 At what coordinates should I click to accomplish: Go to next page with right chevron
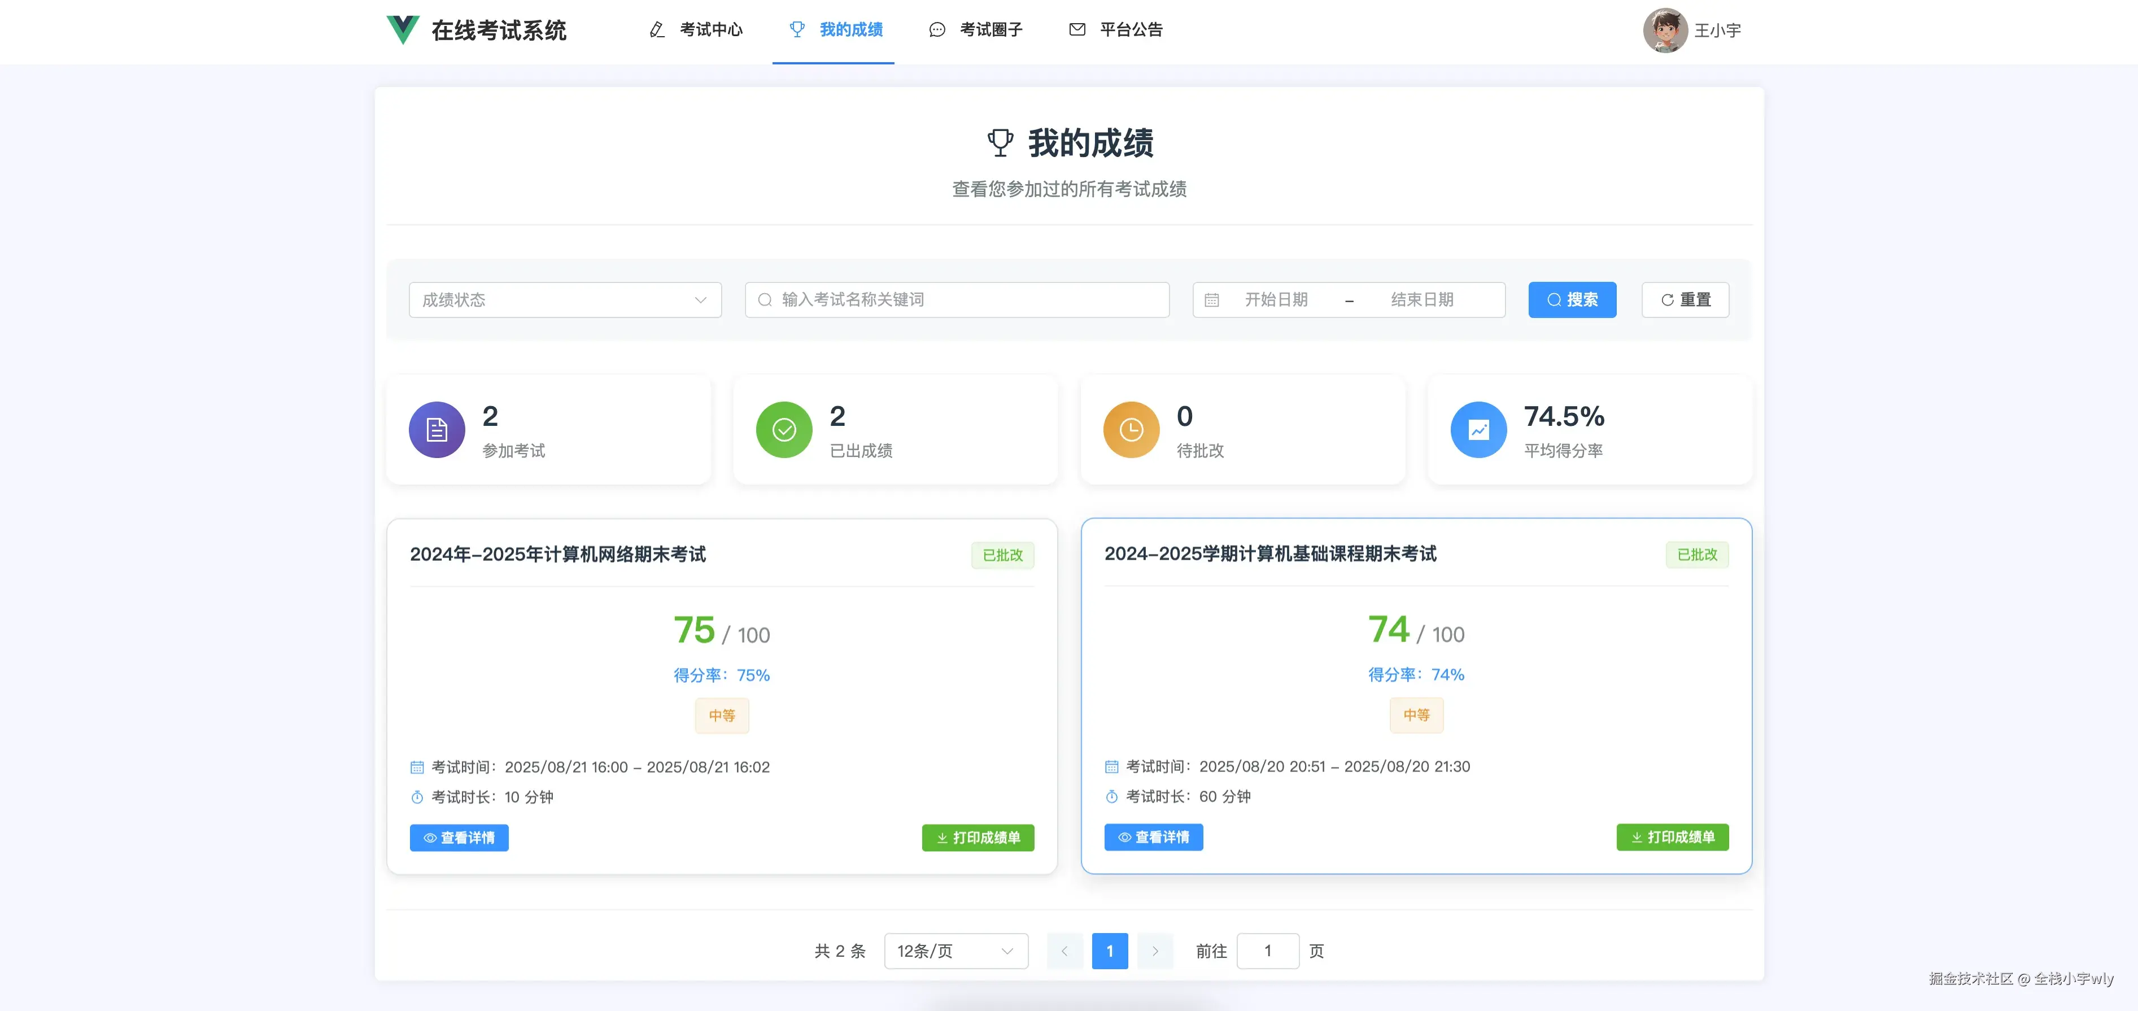point(1154,951)
